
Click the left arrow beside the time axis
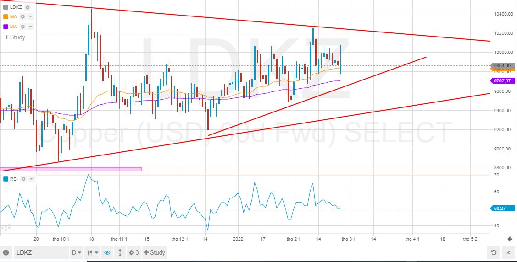[x=510, y=239]
